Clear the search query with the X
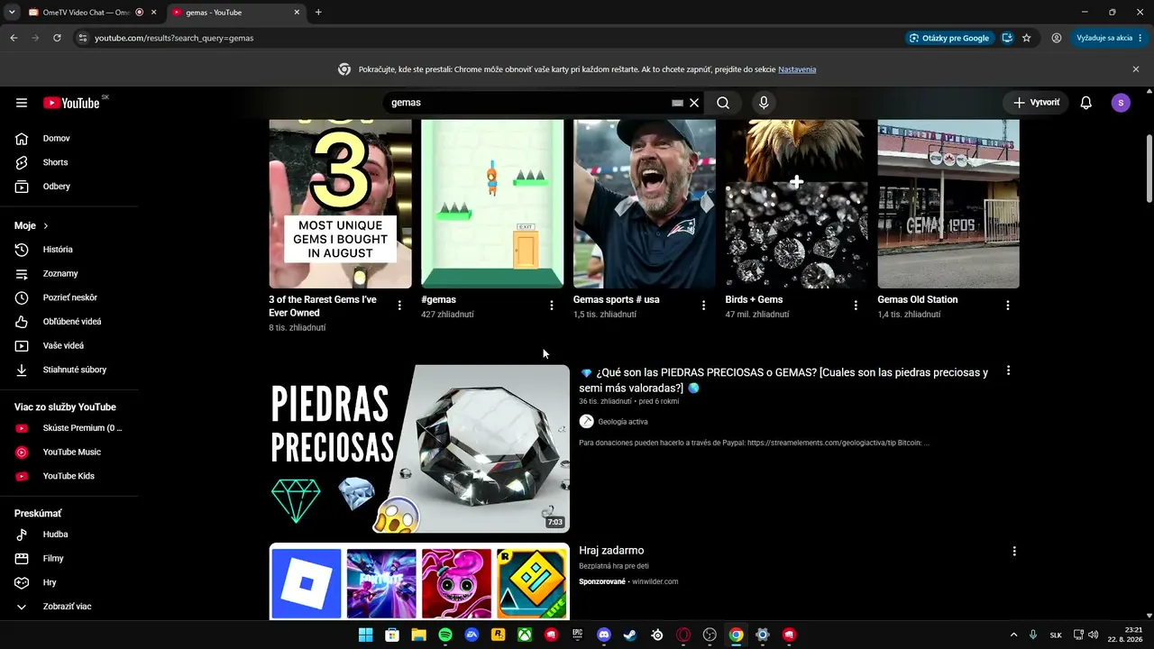This screenshot has width=1154, height=649. tap(694, 103)
